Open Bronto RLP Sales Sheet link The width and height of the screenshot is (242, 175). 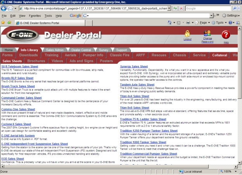coord(17,78)
